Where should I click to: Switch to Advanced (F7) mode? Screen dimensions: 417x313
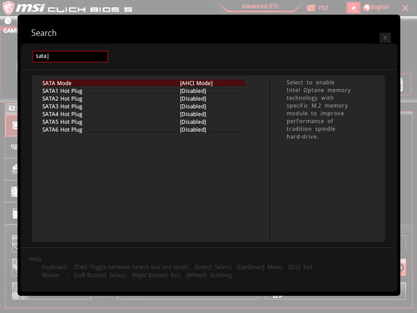coord(260,6)
